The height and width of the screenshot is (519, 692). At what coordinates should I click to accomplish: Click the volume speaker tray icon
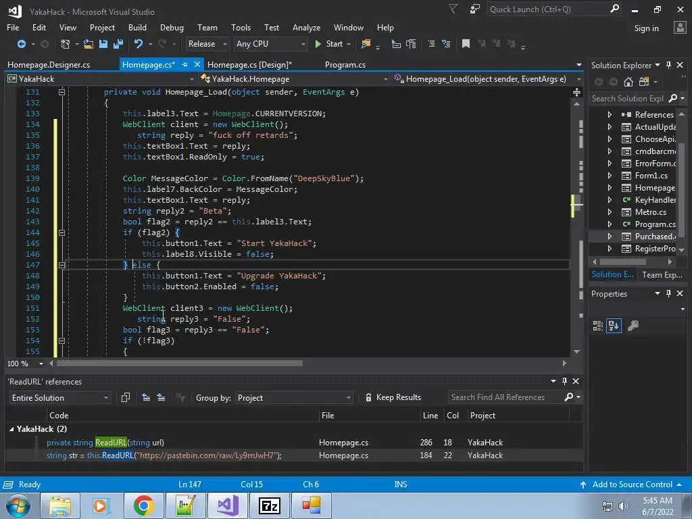coord(623,506)
